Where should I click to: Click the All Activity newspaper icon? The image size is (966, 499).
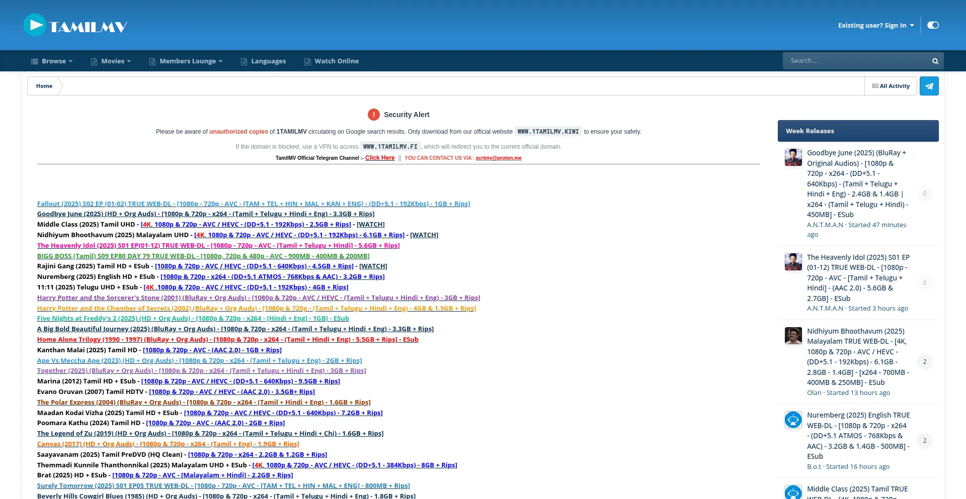point(875,86)
